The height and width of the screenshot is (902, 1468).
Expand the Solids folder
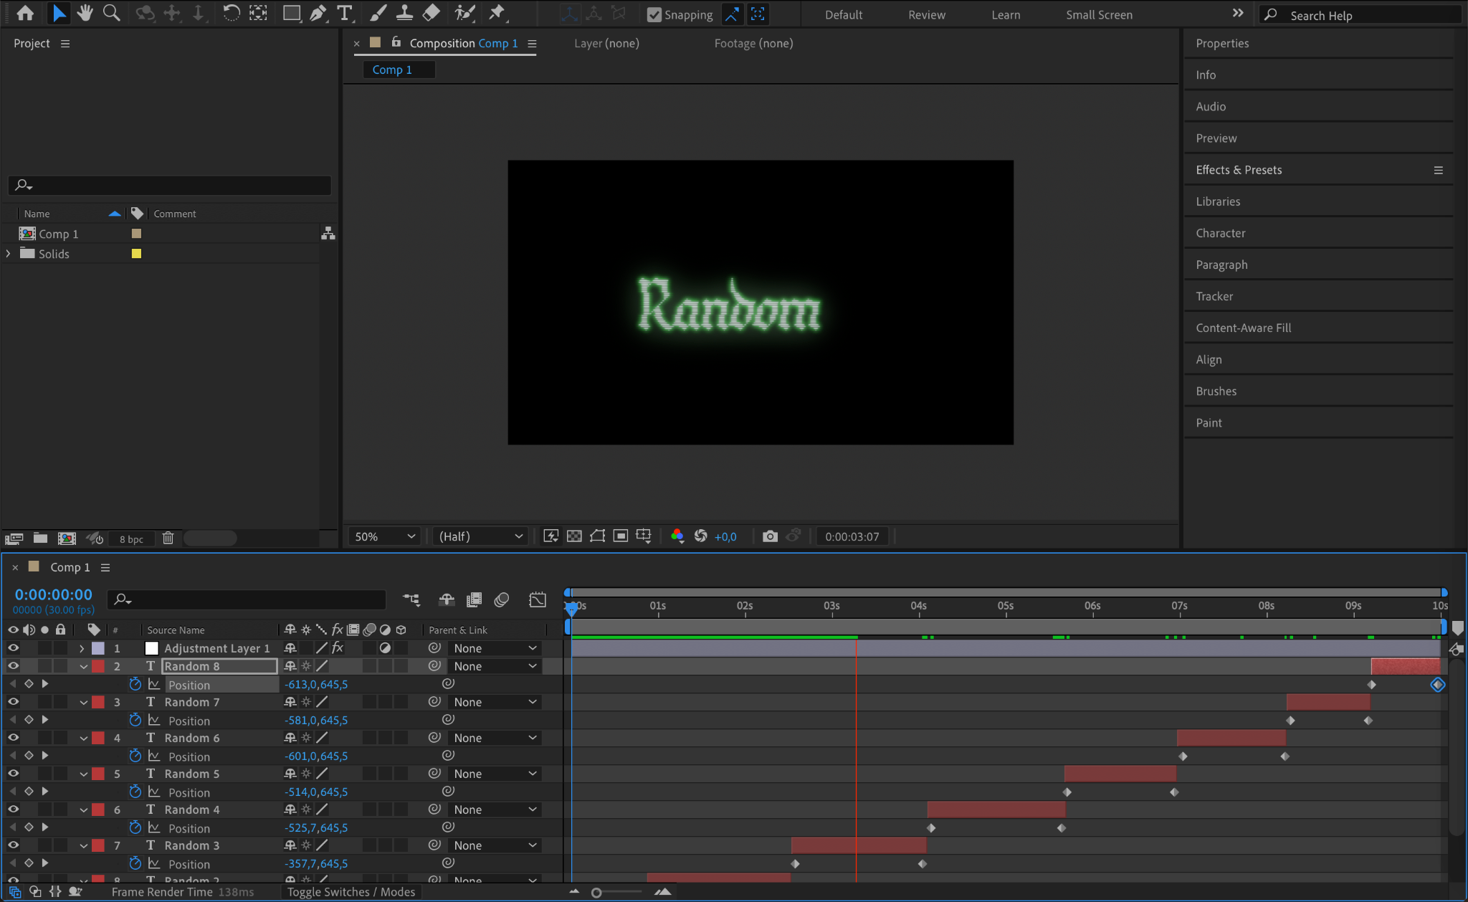[x=9, y=254]
